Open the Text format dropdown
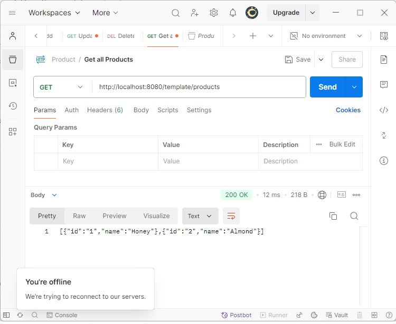Image resolution: width=396 pixels, height=324 pixels. coord(200,216)
